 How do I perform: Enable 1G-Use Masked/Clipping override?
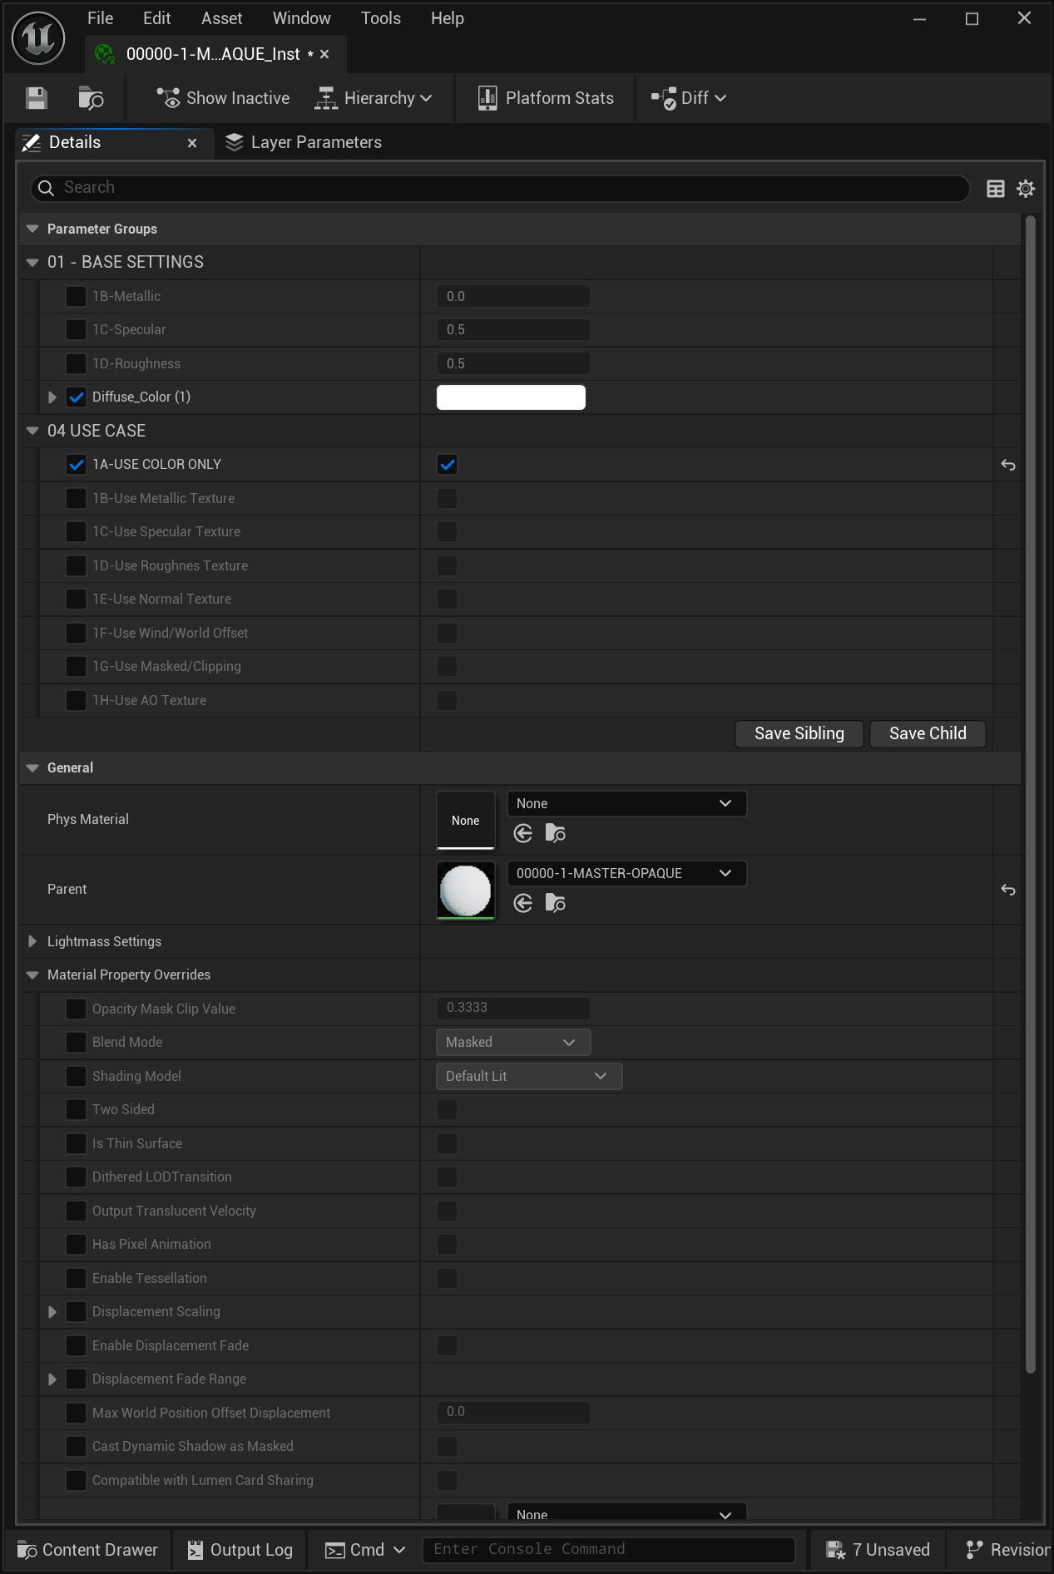pos(76,666)
